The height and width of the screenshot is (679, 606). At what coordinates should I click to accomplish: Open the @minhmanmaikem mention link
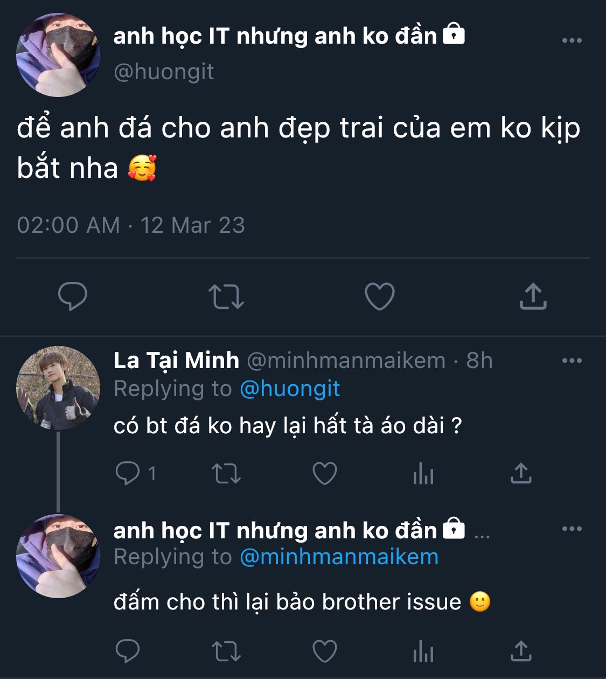coord(339,557)
